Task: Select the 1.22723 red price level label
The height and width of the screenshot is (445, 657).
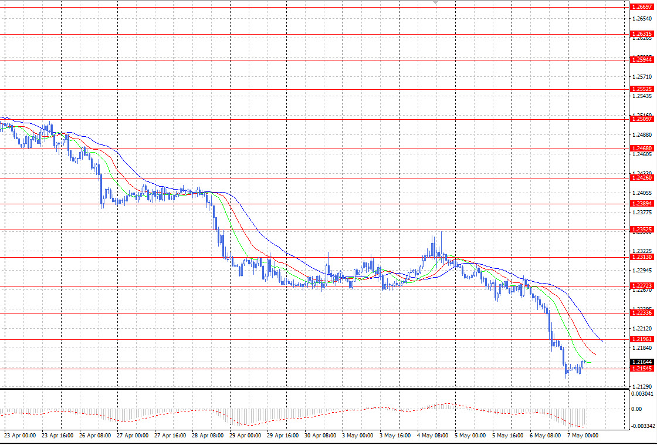Action: click(x=642, y=286)
